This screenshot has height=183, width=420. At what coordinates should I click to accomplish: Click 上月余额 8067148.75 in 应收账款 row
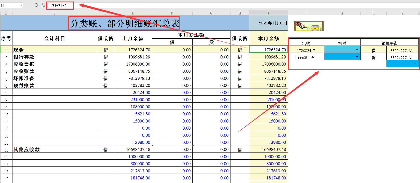[x=133, y=71]
